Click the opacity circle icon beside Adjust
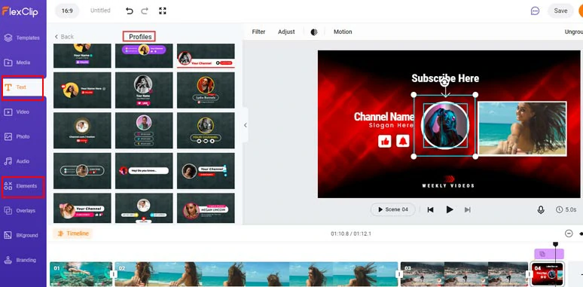Image resolution: width=583 pixels, height=287 pixels. click(314, 32)
